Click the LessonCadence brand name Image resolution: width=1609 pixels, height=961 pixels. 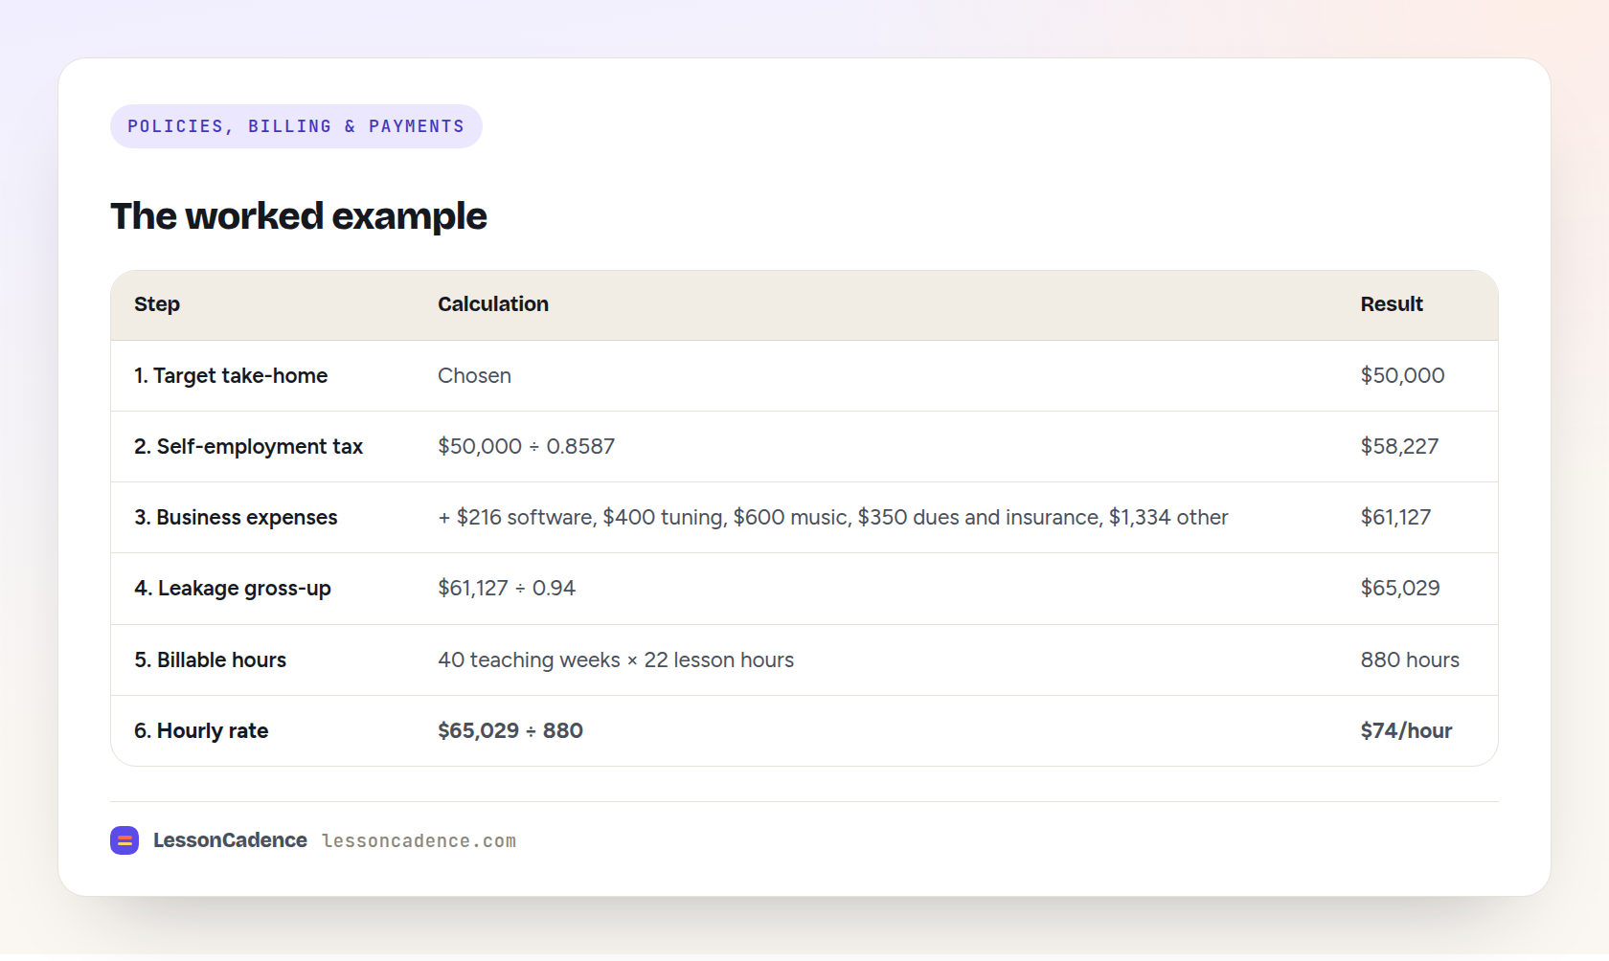(x=230, y=840)
